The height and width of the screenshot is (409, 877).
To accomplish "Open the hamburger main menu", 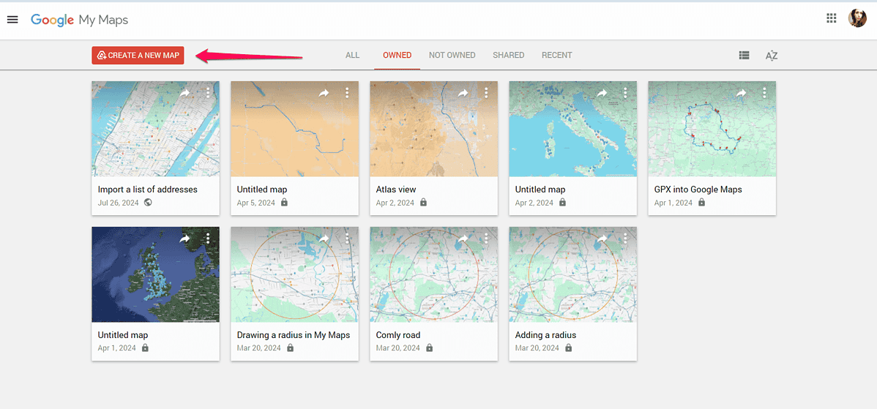I will coord(12,20).
